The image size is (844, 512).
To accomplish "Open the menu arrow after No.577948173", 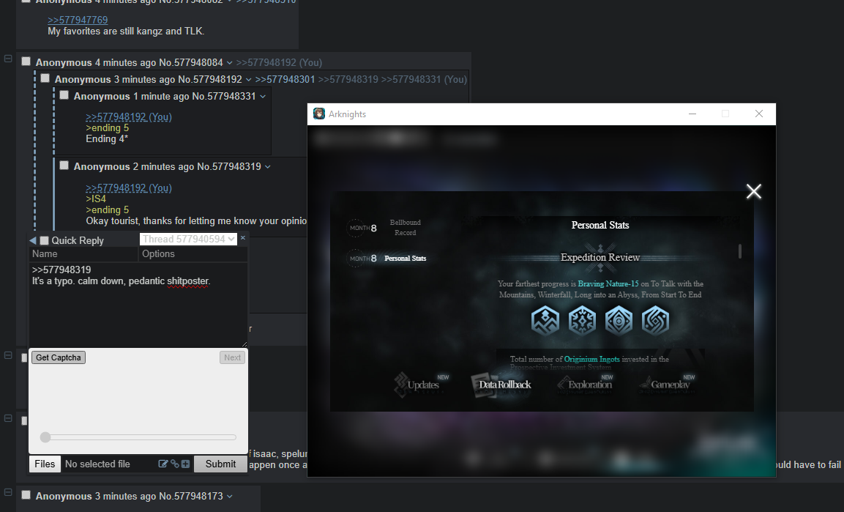I will pyautogui.click(x=230, y=497).
